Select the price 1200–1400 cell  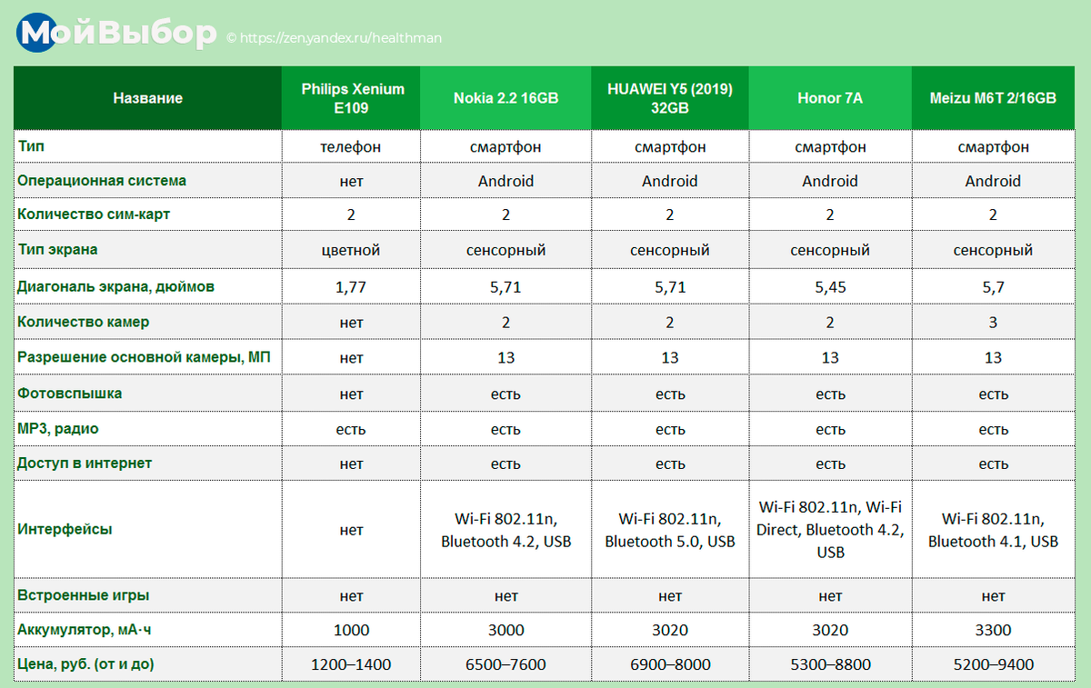pyautogui.click(x=351, y=665)
